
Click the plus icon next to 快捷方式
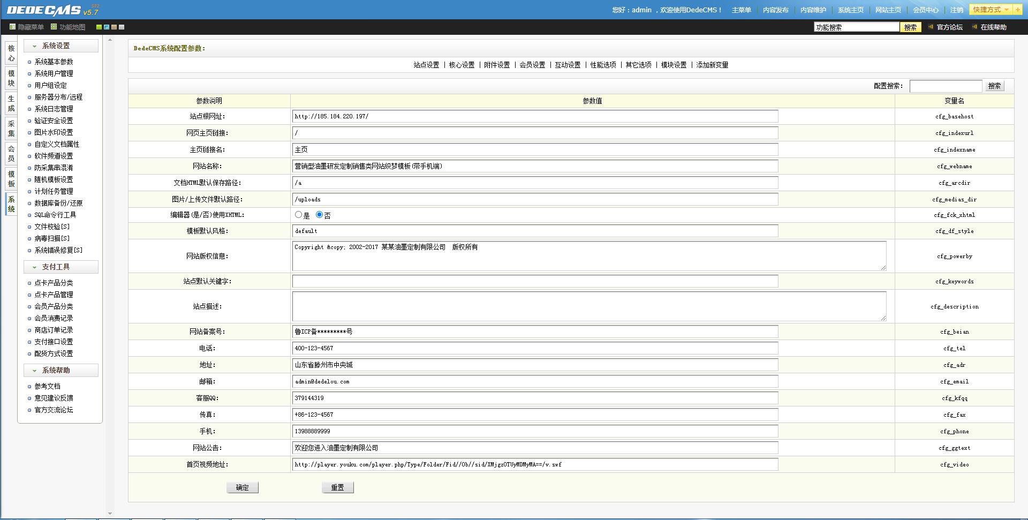1017,10
